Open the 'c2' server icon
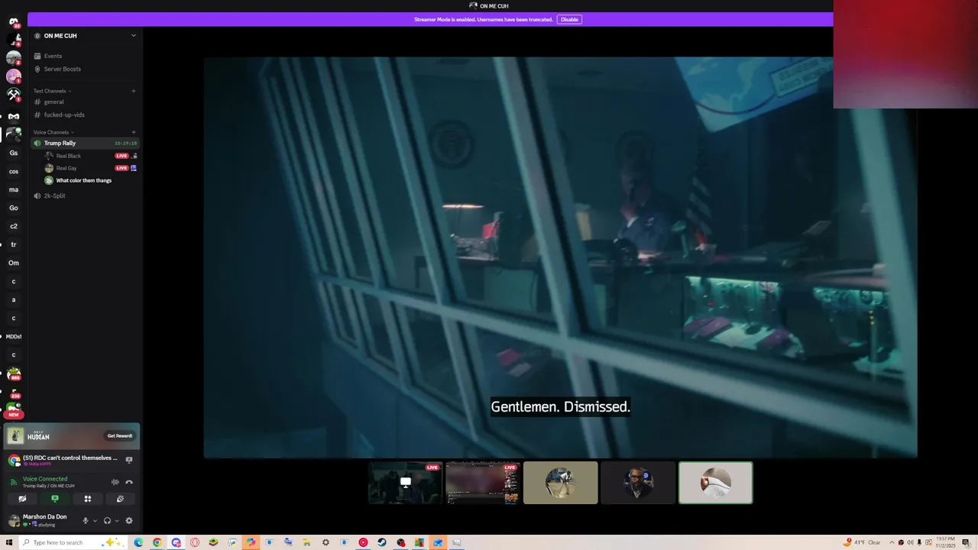This screenshot has height=550, width=978. pos(14,226)
